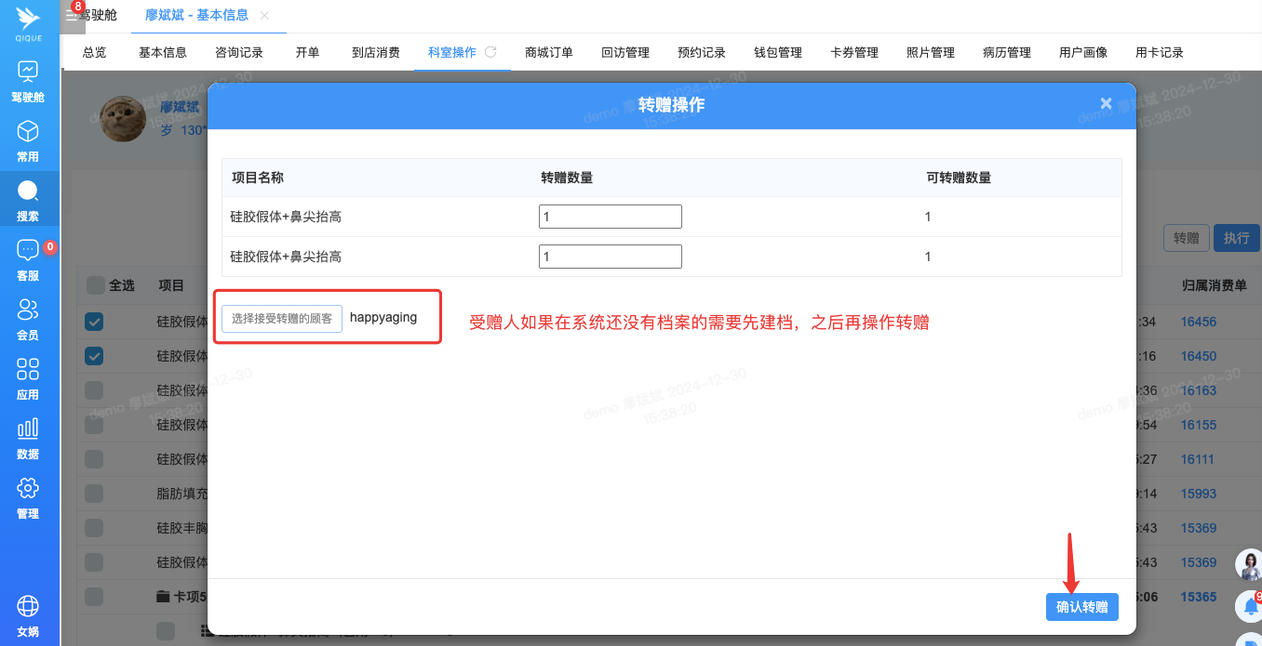
Task: Click the 常用 cube icon in sidebar
Action: (28, 132)
